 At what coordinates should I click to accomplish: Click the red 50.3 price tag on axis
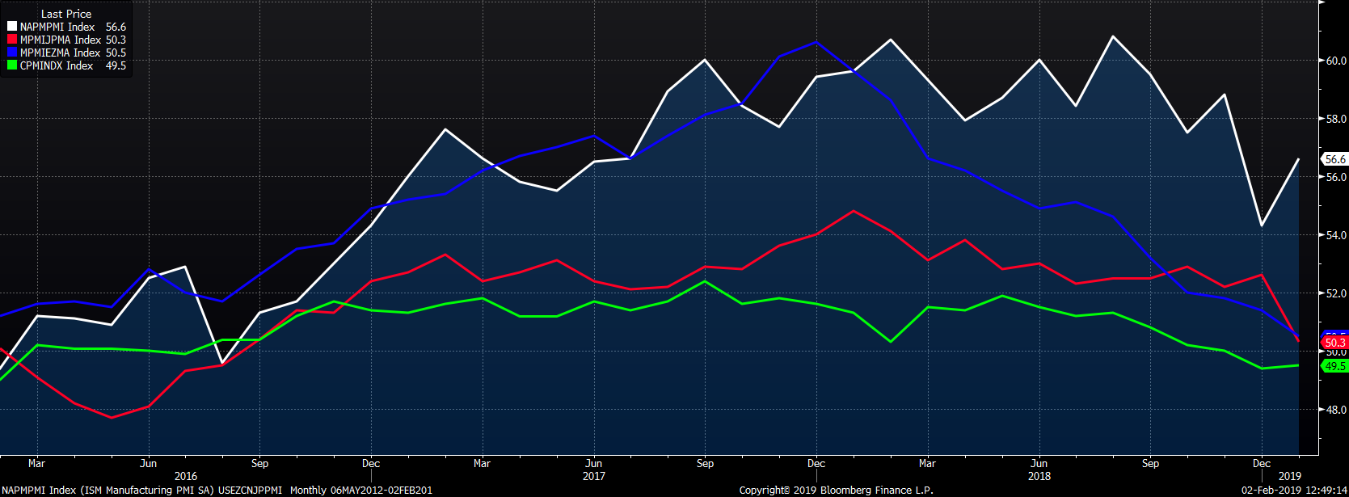(x=1335, y=343)
